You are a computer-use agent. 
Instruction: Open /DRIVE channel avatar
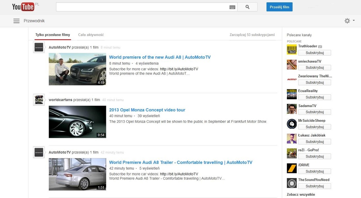292,168
